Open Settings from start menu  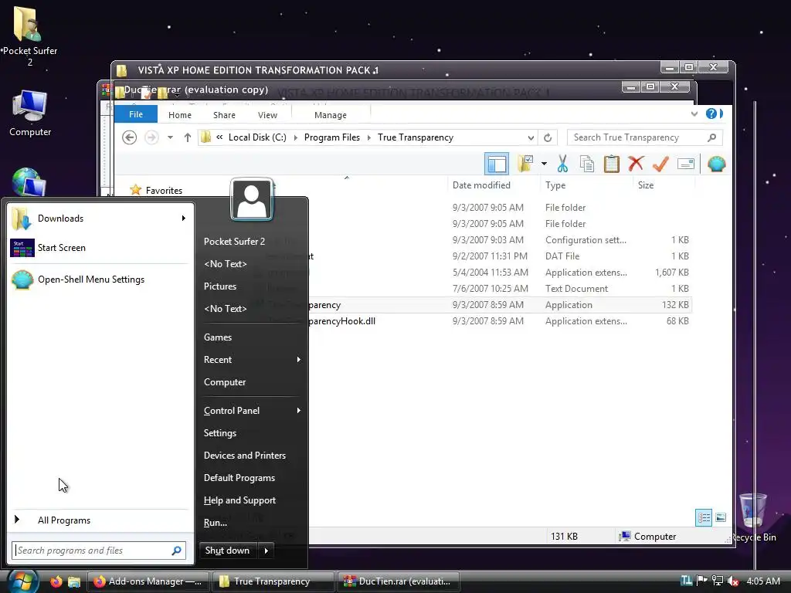tap(220, 433)
